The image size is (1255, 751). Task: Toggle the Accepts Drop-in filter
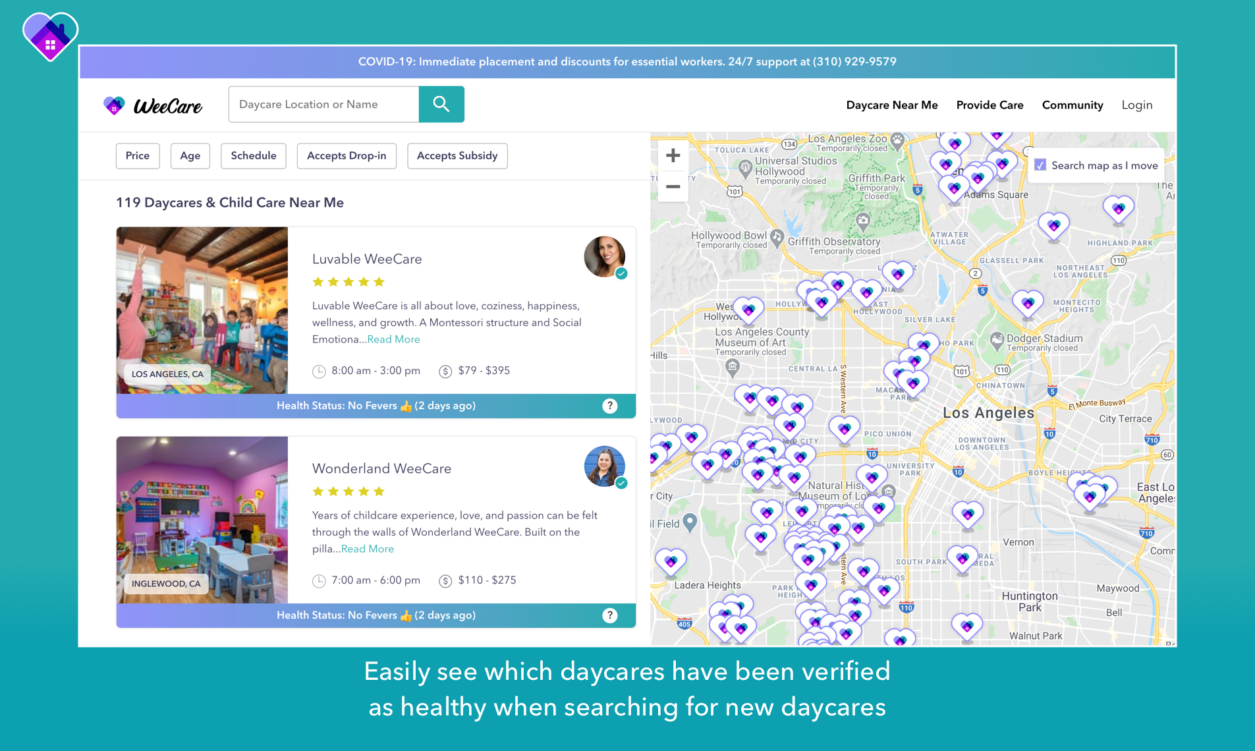[x=347, y=155]
